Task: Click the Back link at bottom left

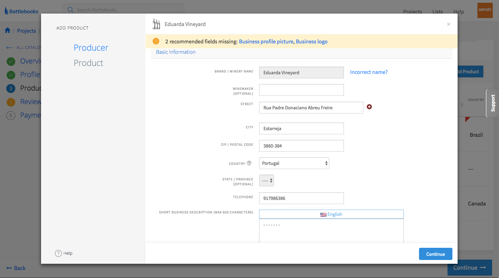Action: pyautogui.click(x=16, y=268)
